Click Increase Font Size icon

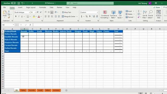(x=38, y=12)
